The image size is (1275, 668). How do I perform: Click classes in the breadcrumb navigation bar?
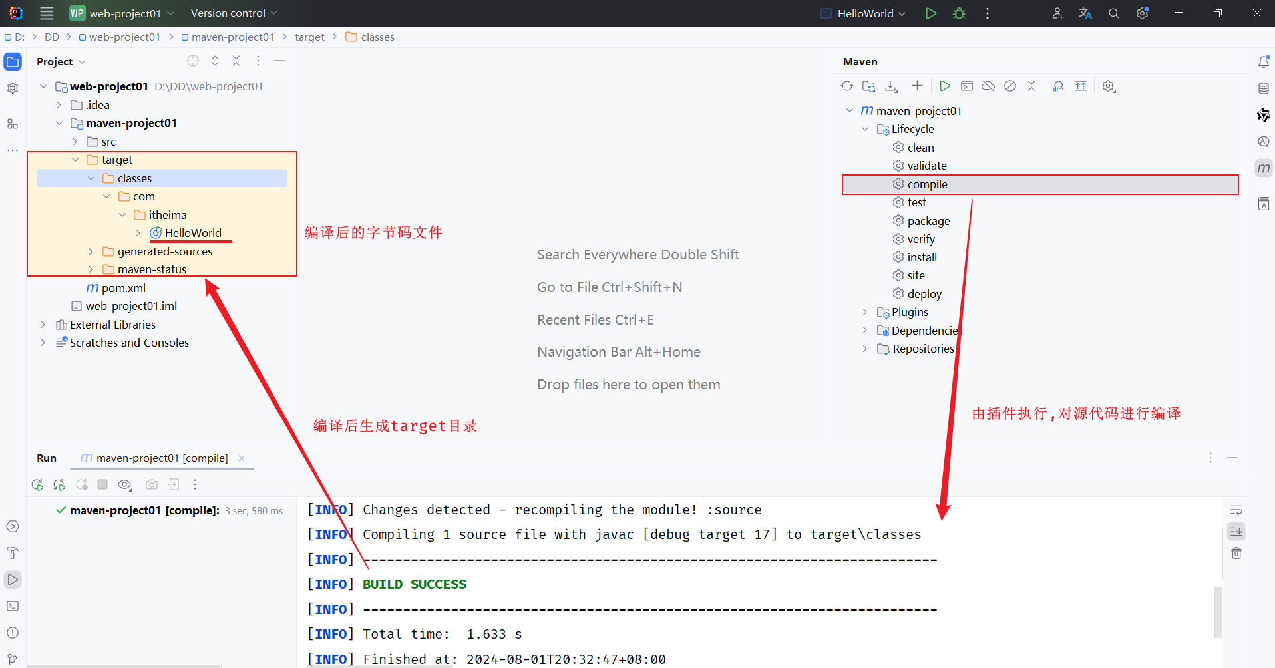[377, 37]
